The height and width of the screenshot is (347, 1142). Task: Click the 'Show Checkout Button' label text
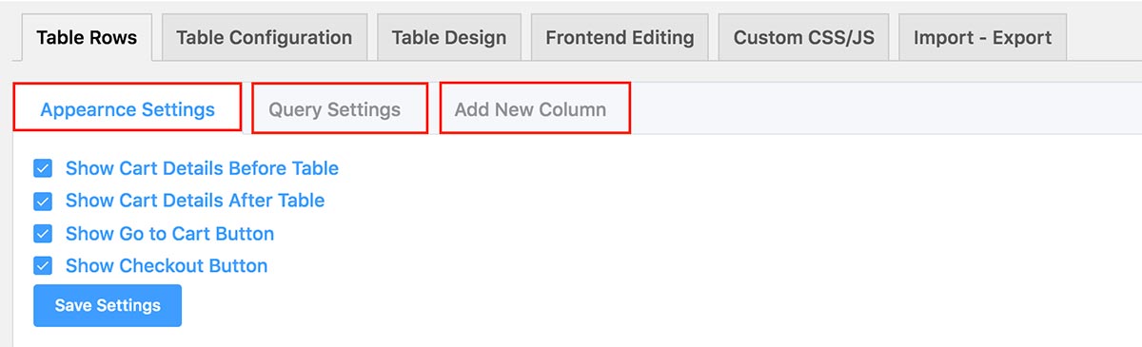(x=167, y=266)
